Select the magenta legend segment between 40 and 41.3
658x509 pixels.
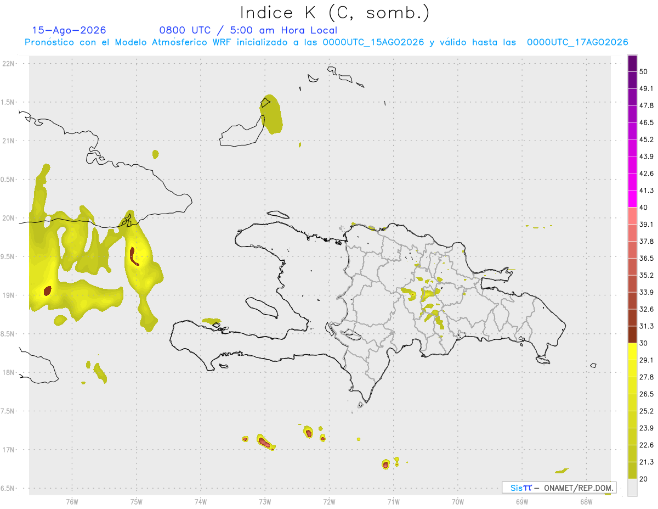[x=632, y=199]
